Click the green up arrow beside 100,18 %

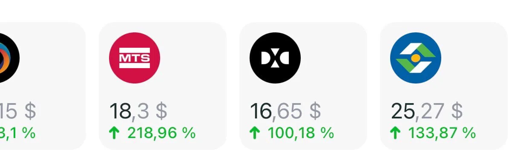pos(254,133)
